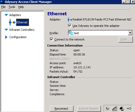Click the Ethernet adapter icon in the tree
This screenshot has width=135, height=112.
click(x=12, y=22)
